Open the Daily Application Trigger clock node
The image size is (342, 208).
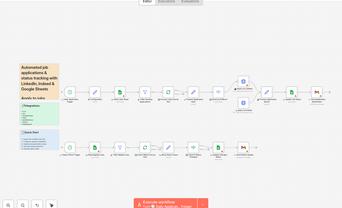tap(70, 92)
